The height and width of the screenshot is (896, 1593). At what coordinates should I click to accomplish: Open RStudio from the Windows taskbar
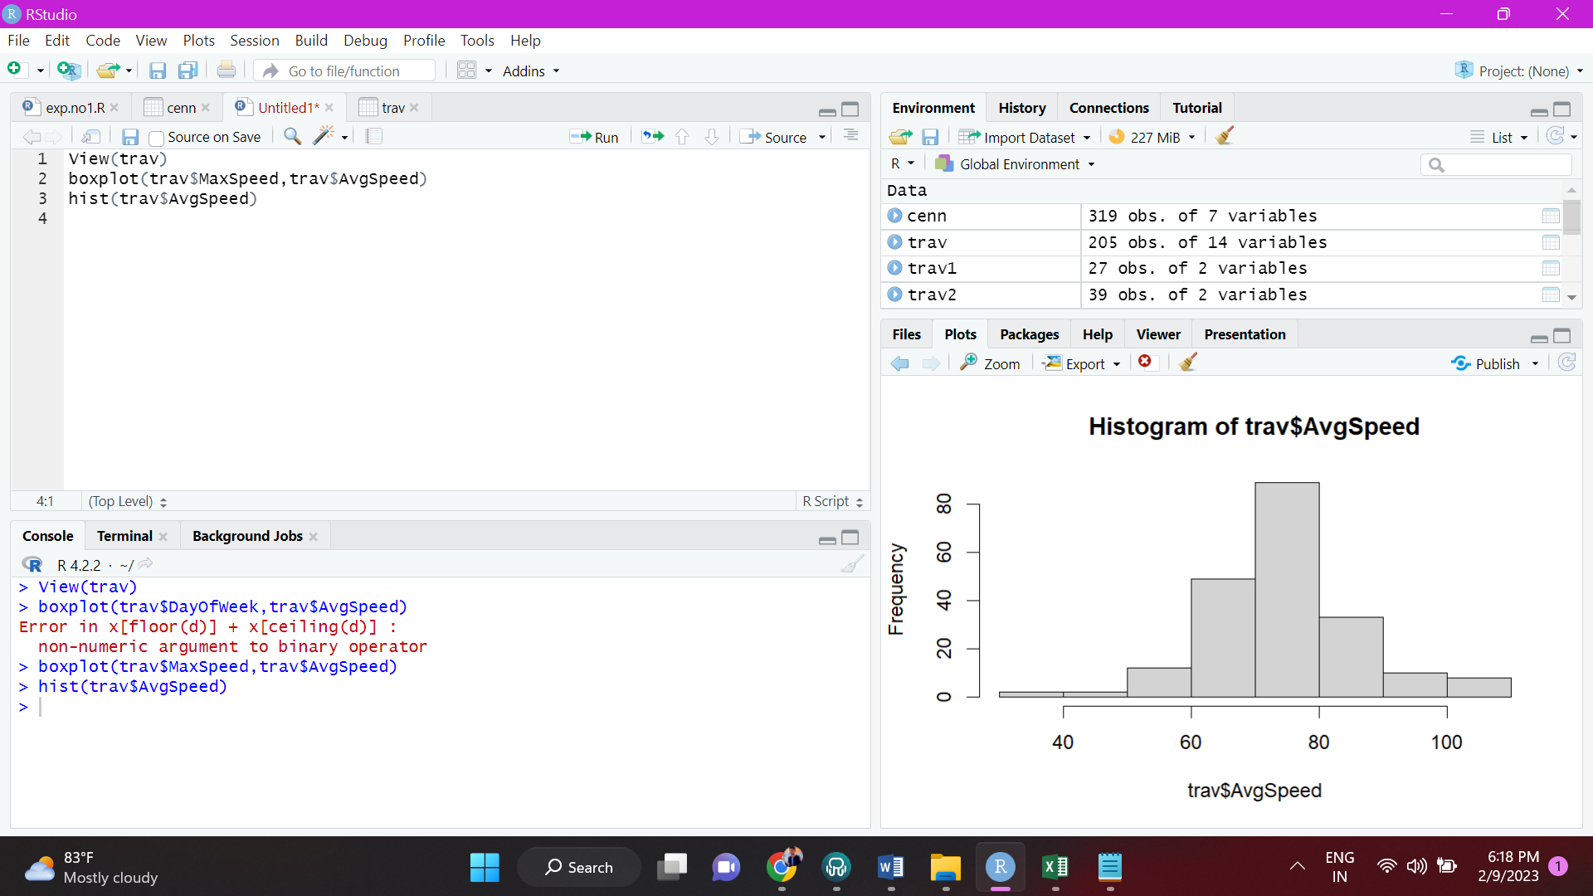click(1000, 867)
